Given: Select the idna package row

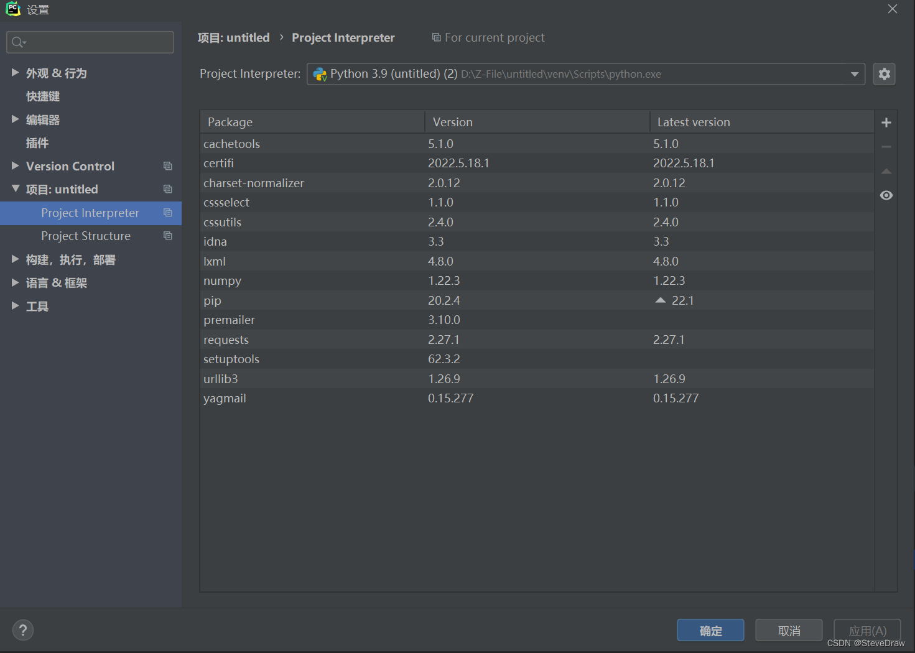Looking at the screenshot, I should click(537, 241).
